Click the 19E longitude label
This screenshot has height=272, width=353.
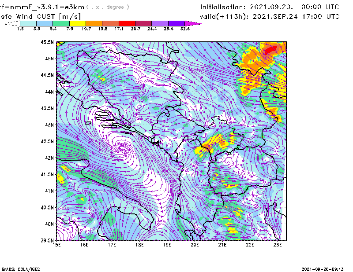167,245
